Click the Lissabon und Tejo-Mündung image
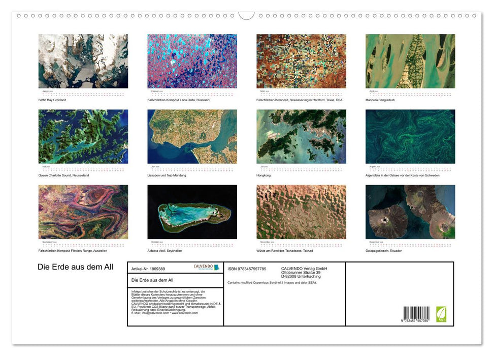This screenshot has height=356, width=493. [192, 137]
